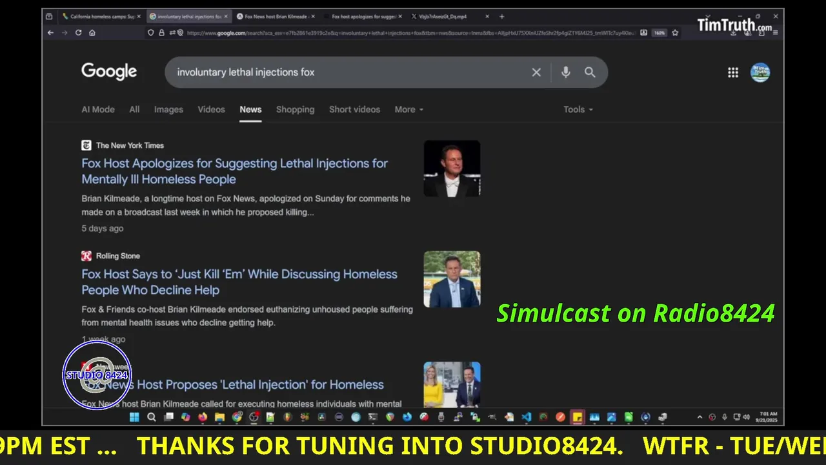Screen dimensions: 826x465
Task: Switch to Fox News host Brian Kilmeade tab
Action: [x=276, y=16]
